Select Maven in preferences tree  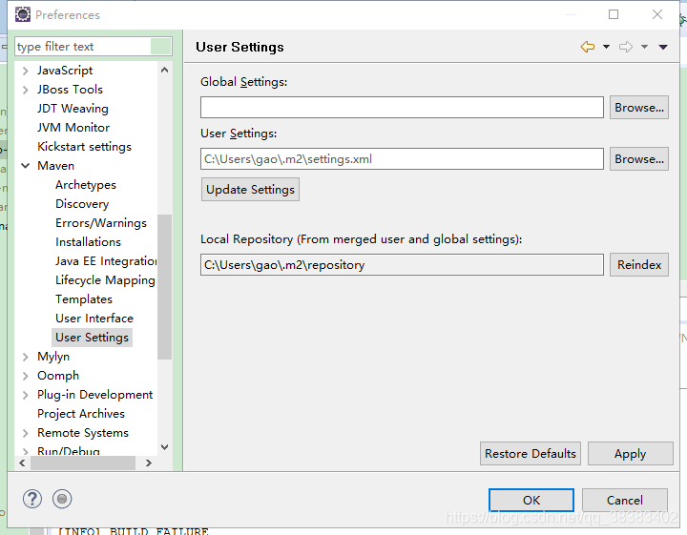pyautogui.click(x=55, y=166)
